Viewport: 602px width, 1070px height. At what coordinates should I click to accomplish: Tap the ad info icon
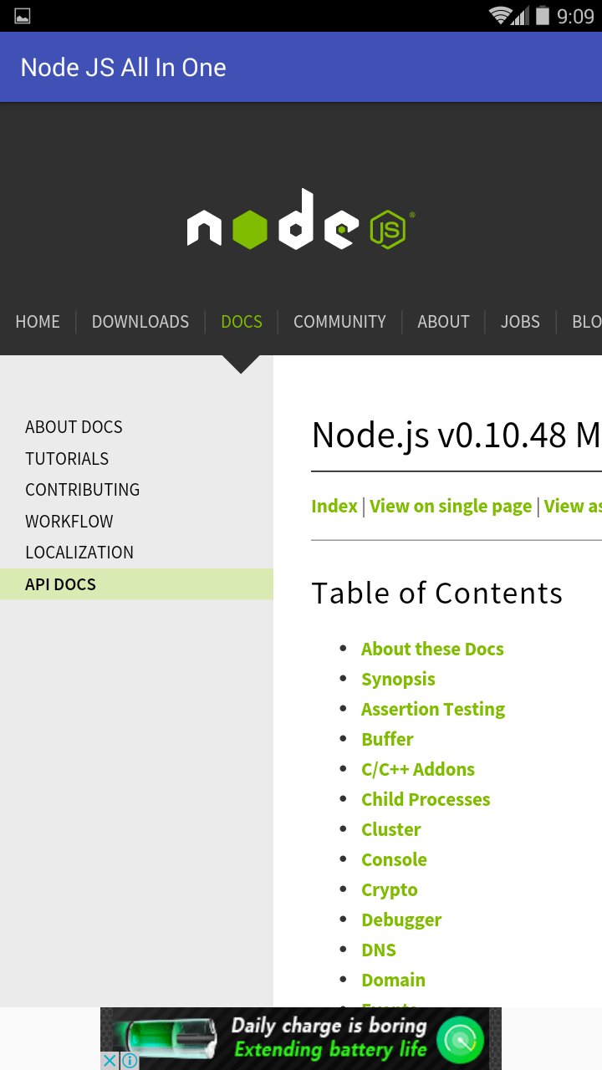[x=129, y=1060]
